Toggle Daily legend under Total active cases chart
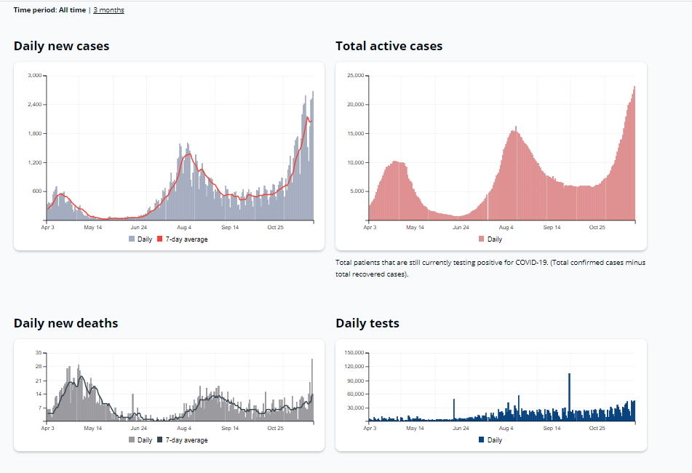The height and width of the screenshot is (473, 692). pyautogui.click(x=494, y=239)
